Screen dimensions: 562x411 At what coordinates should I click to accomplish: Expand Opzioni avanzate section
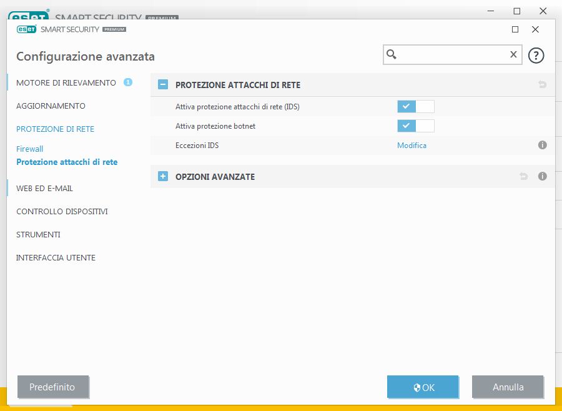tap(163, 176)
